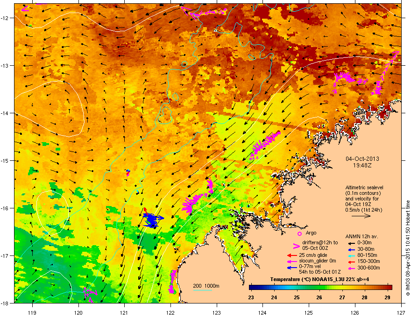Screen dimensions: 411x317
Task: Click the '150-300m' depth label
Action: [368, 261]
